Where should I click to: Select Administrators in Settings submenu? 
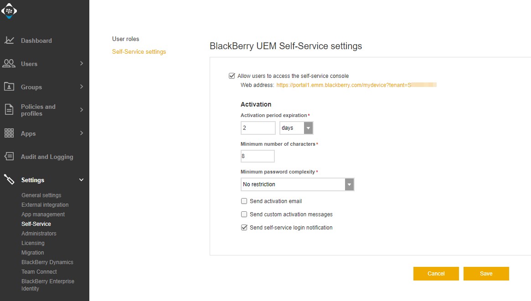pos(39,234)
